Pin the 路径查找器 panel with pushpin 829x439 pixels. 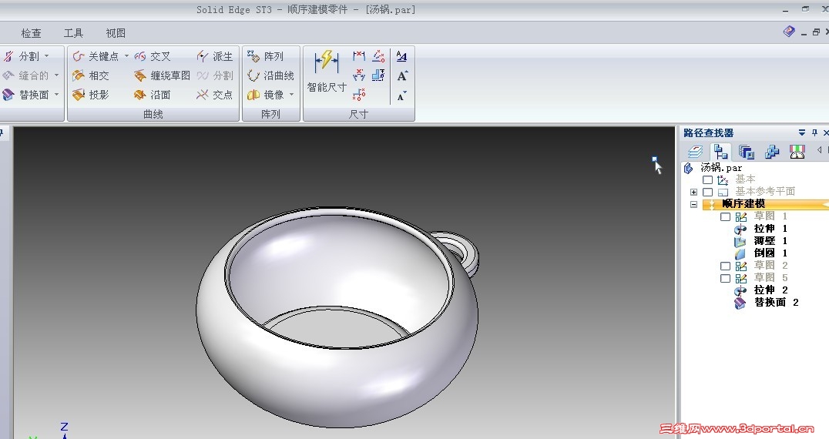814,132
